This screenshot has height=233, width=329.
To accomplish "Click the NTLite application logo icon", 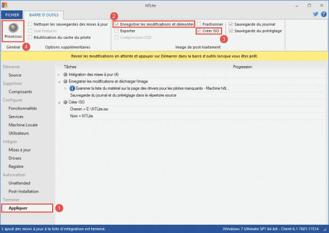I will click(x=4, y=5).
